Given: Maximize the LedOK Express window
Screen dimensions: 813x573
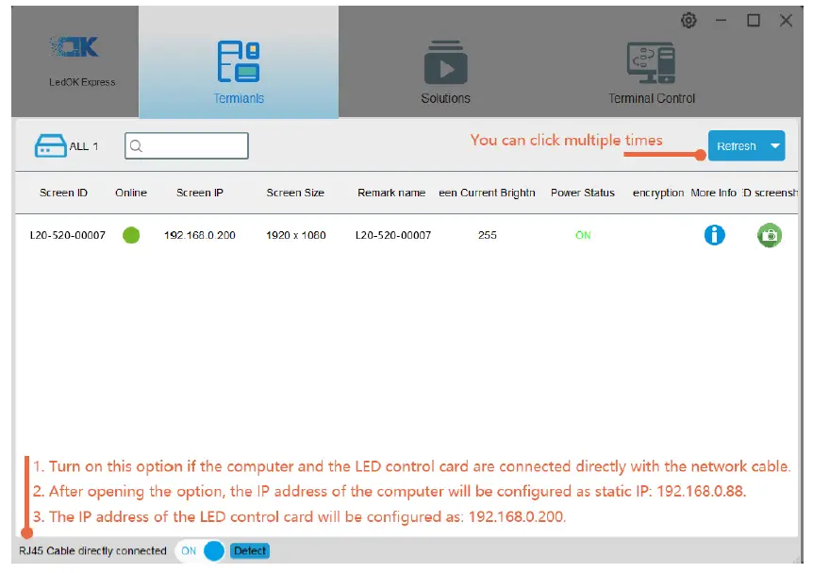Looking at the screenshot, I should (x=754, y=20).
